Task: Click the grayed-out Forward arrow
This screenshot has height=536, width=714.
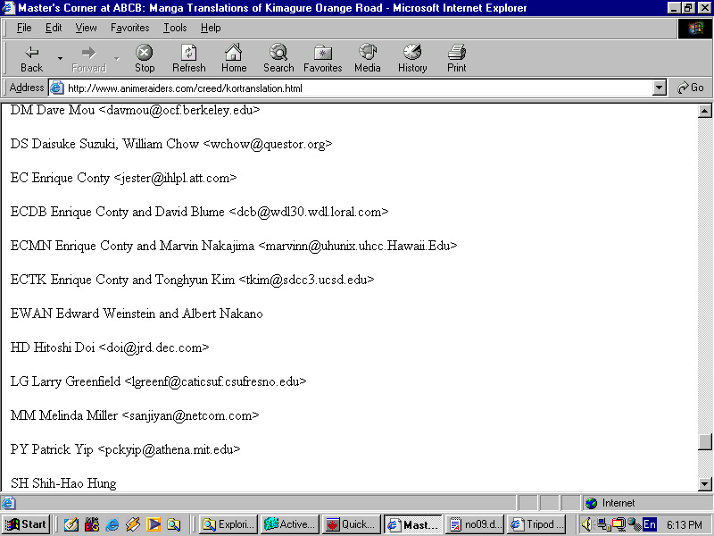Action: (x=88, y=58)
